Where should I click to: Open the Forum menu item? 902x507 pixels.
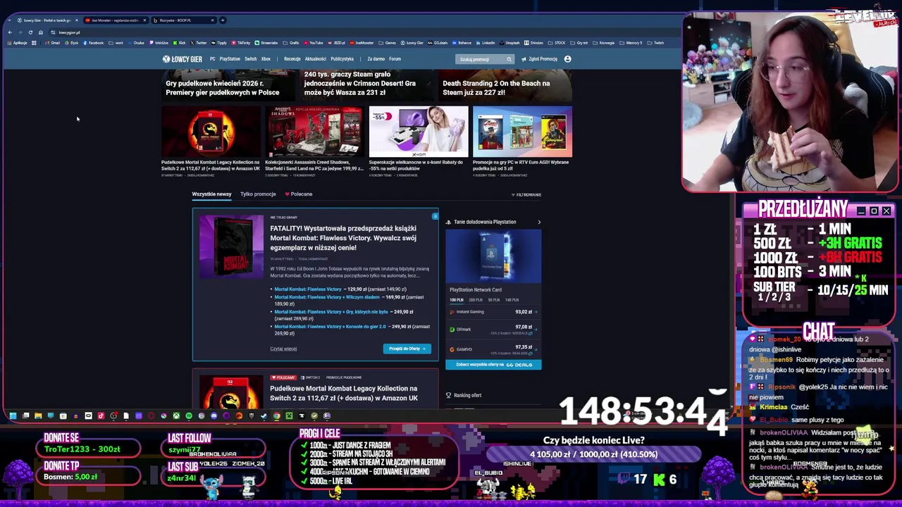[x=395, y=59]
